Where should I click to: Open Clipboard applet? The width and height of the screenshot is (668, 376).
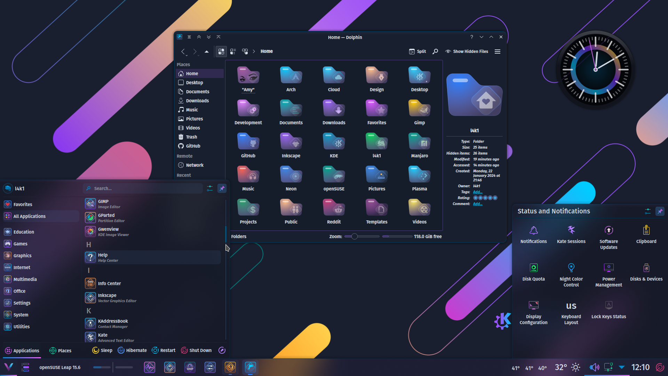[x=646, y=234]
